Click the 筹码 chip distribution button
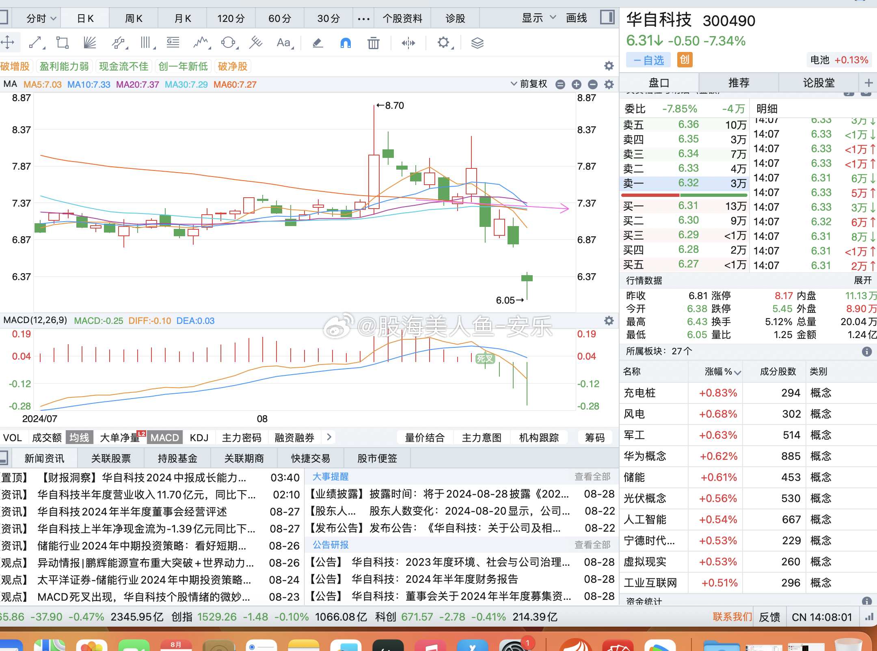 (594, 438)
